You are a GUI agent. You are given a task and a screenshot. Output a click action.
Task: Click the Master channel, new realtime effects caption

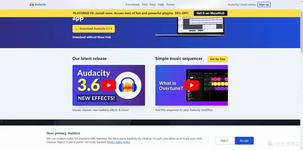(100, 110)
